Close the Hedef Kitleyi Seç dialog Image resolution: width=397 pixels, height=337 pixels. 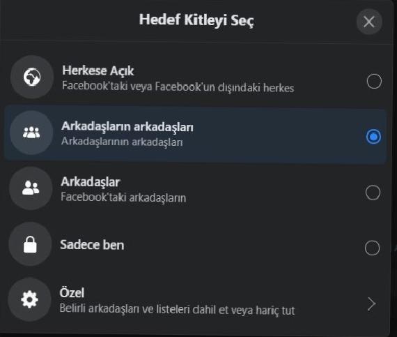tap(369, 22)
